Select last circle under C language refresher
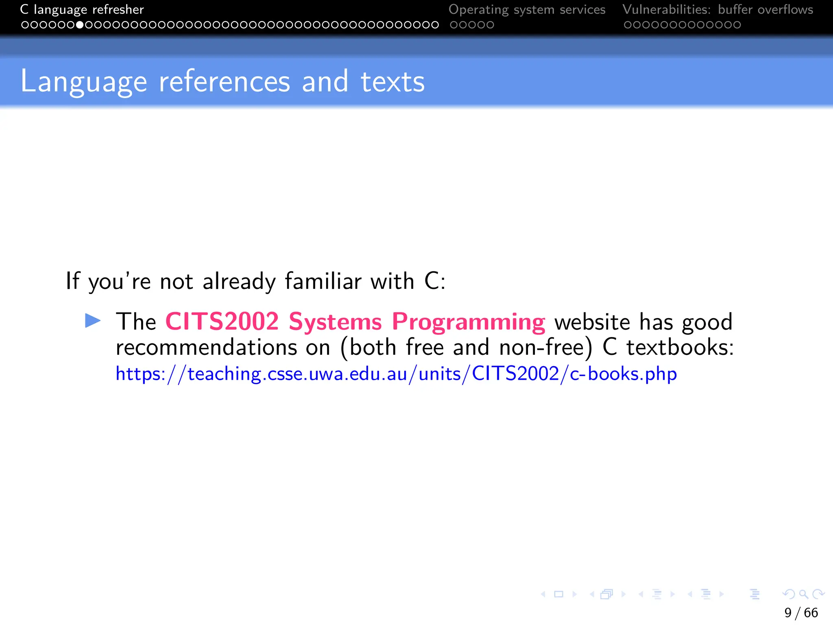 click(435, 25)
